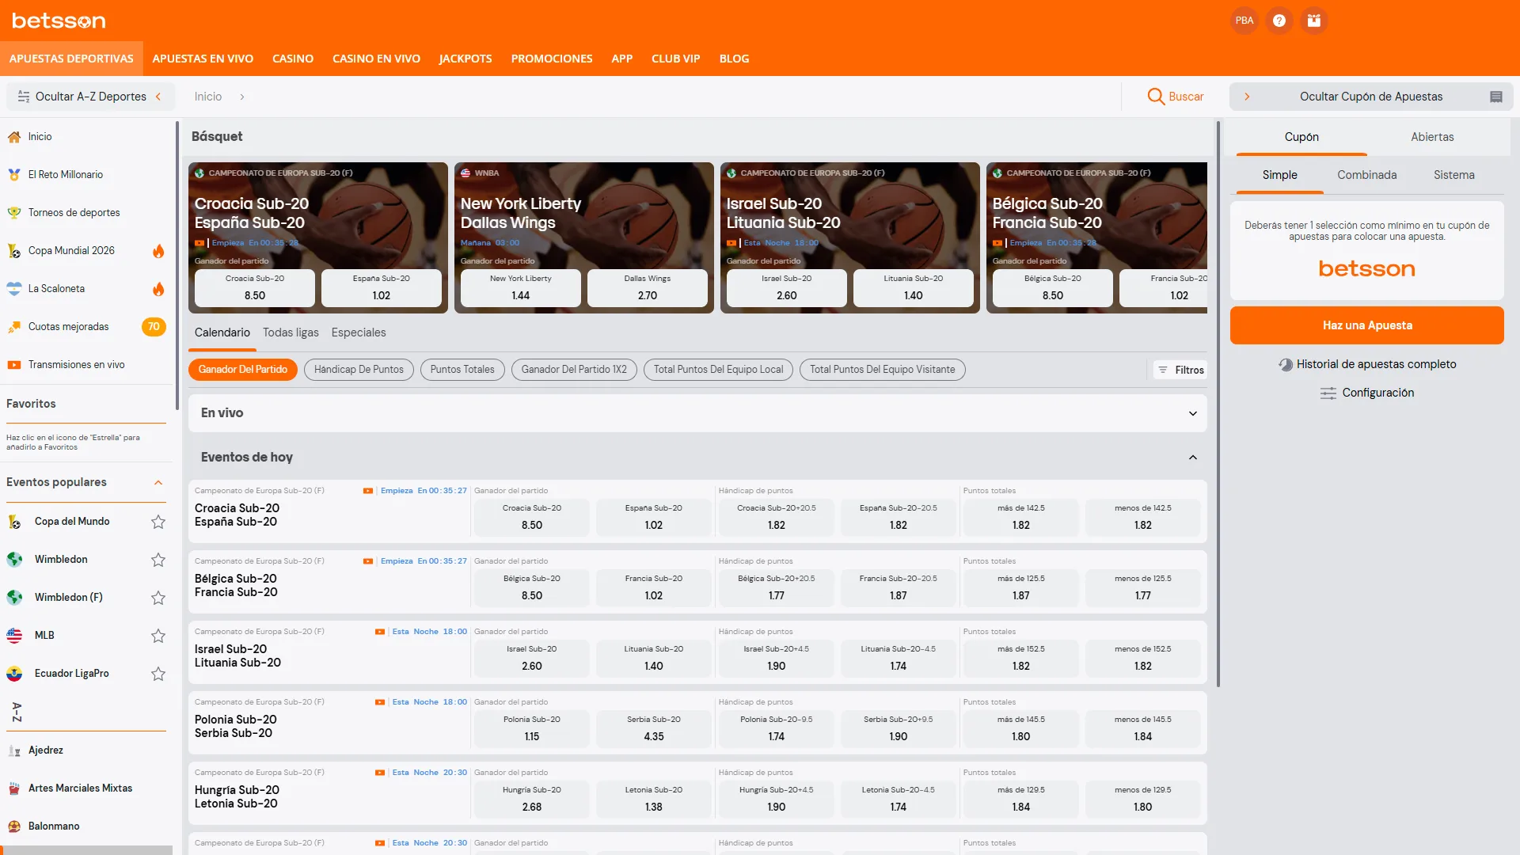Open the help question mark icon

point(1279,21)
